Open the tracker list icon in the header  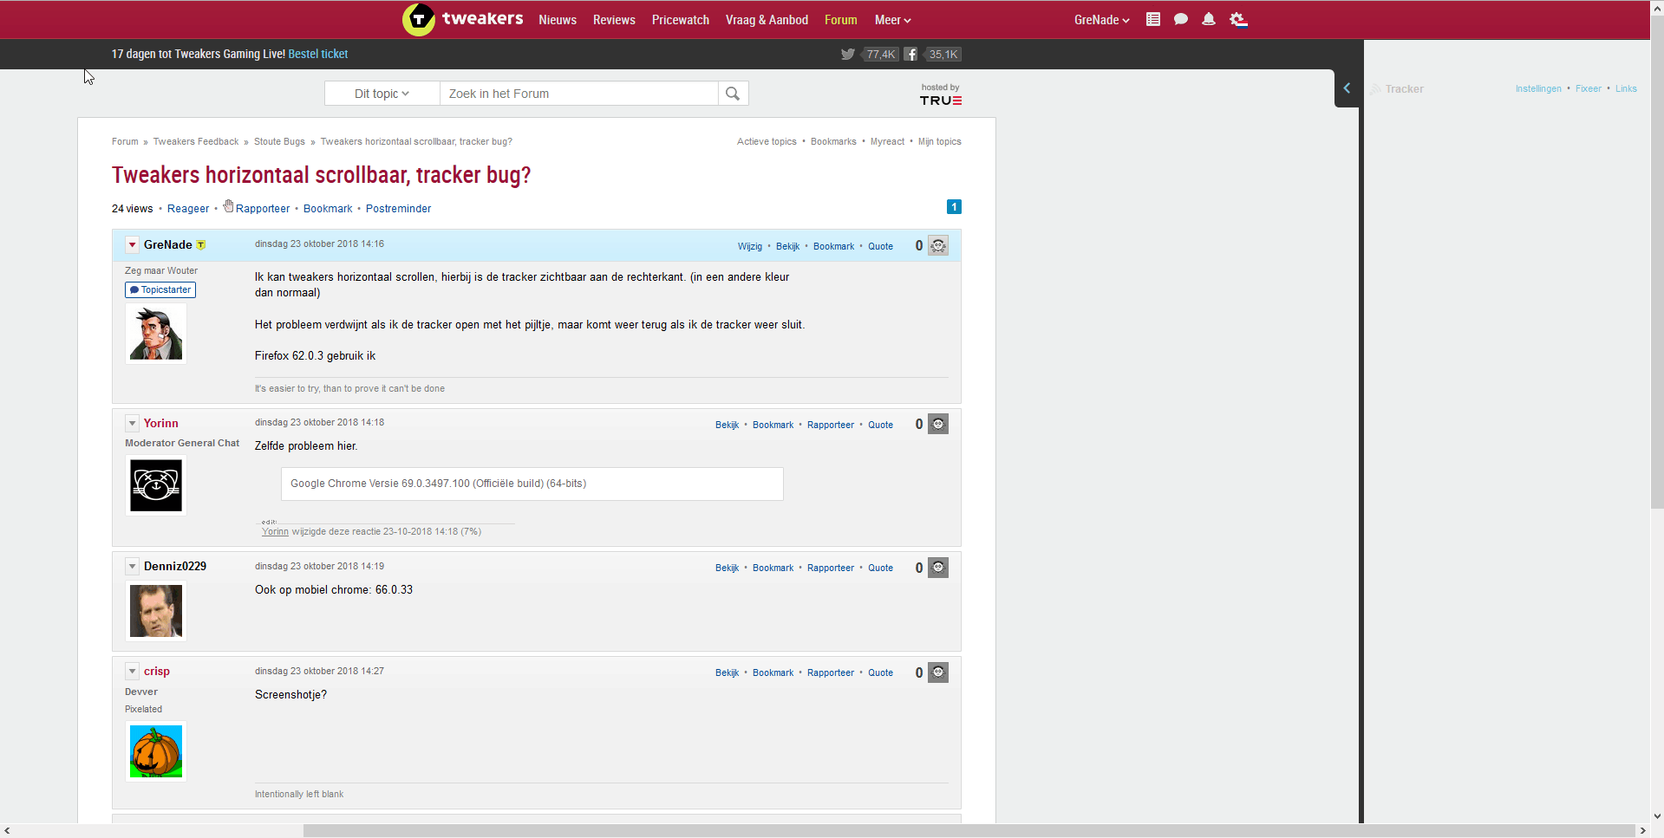pos(1153,19)
